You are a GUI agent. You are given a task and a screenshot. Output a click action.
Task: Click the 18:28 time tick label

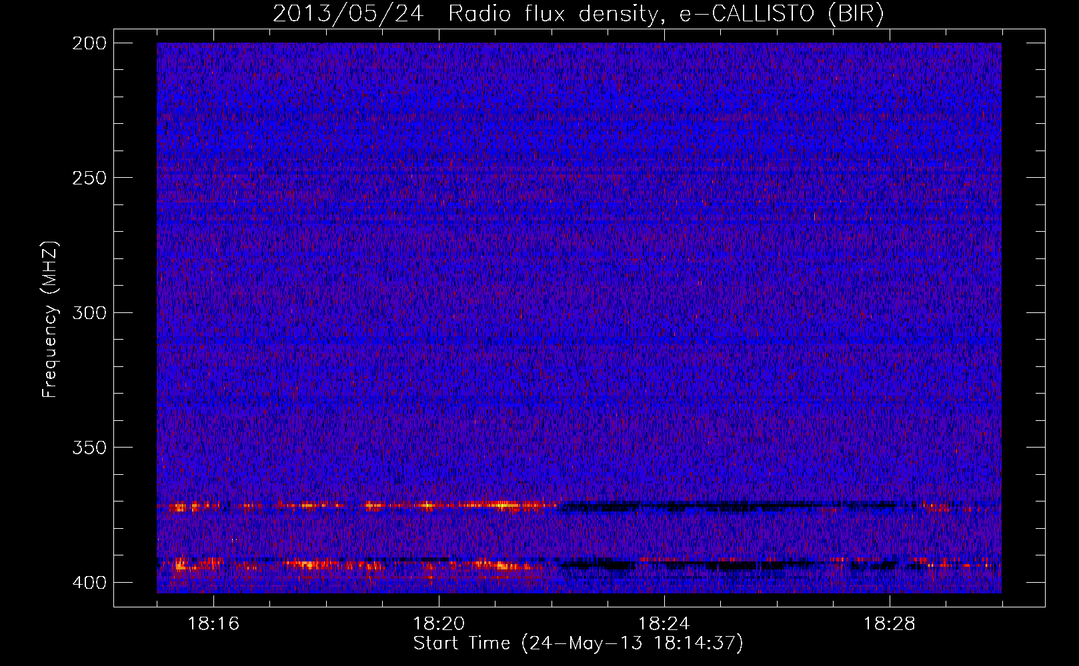point(890,624)
